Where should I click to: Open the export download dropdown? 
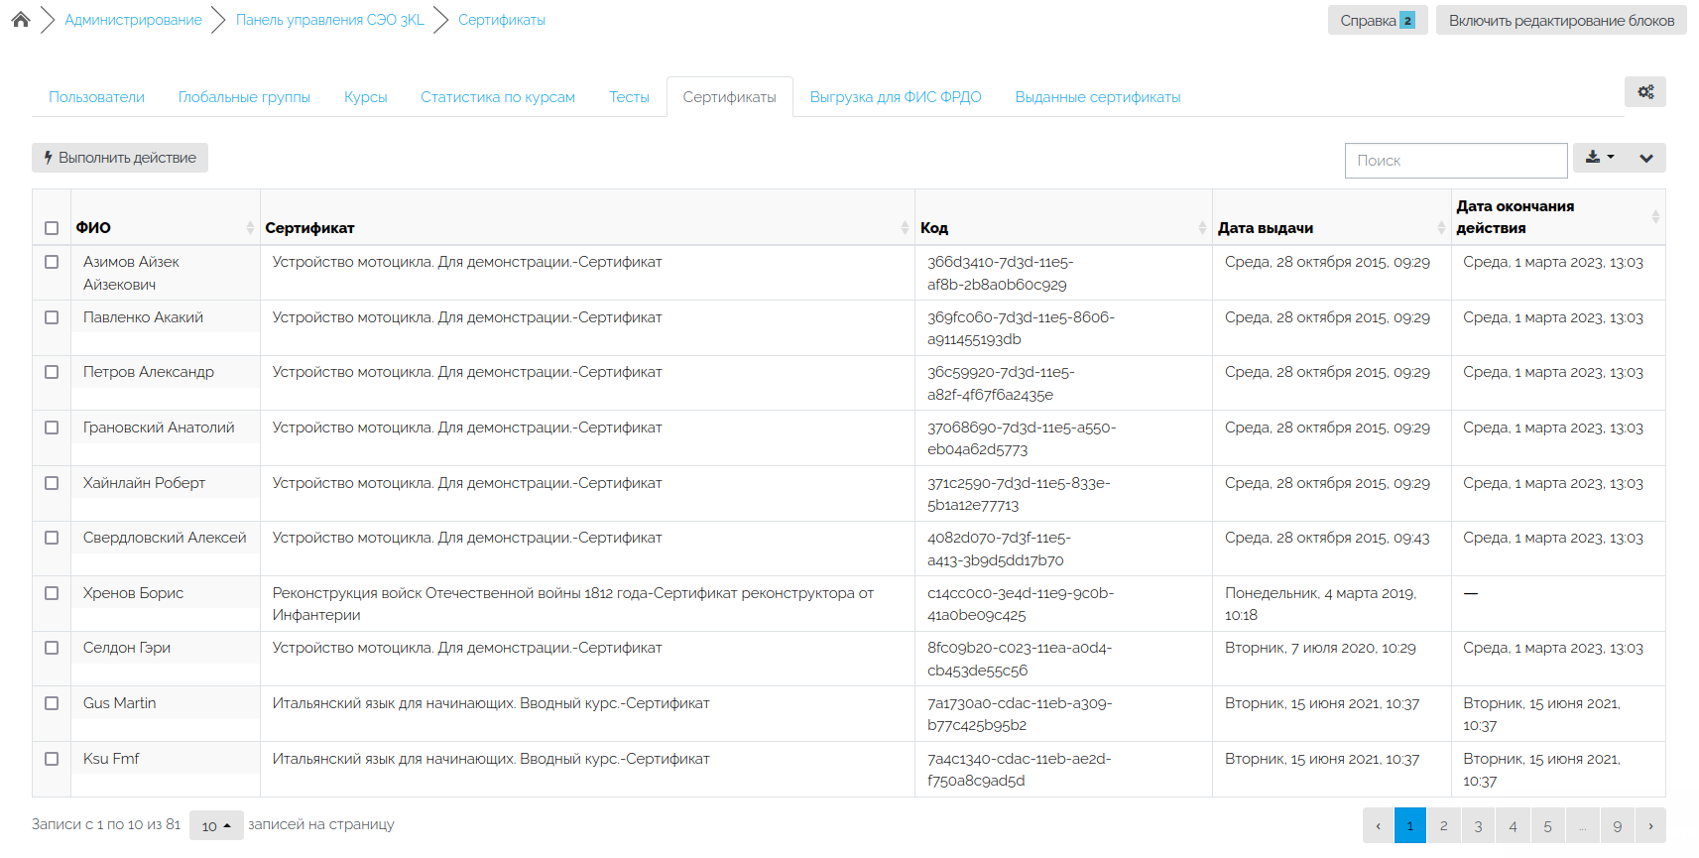[x=1599, y=158]
